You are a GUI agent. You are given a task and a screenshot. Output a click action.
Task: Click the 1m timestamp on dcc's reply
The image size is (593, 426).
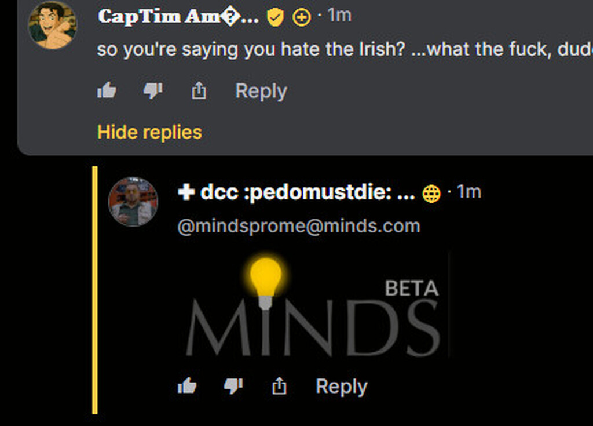(x=469, y=192)
